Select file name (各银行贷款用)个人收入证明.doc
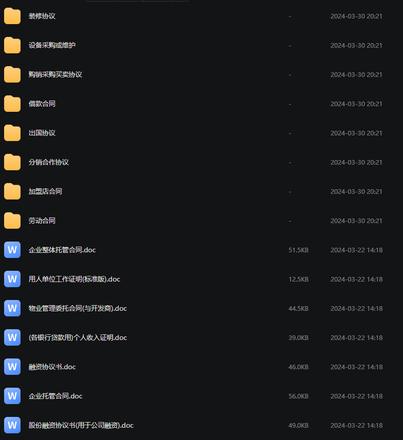This screenshot has height=440, width=403. tap(78, 337)
